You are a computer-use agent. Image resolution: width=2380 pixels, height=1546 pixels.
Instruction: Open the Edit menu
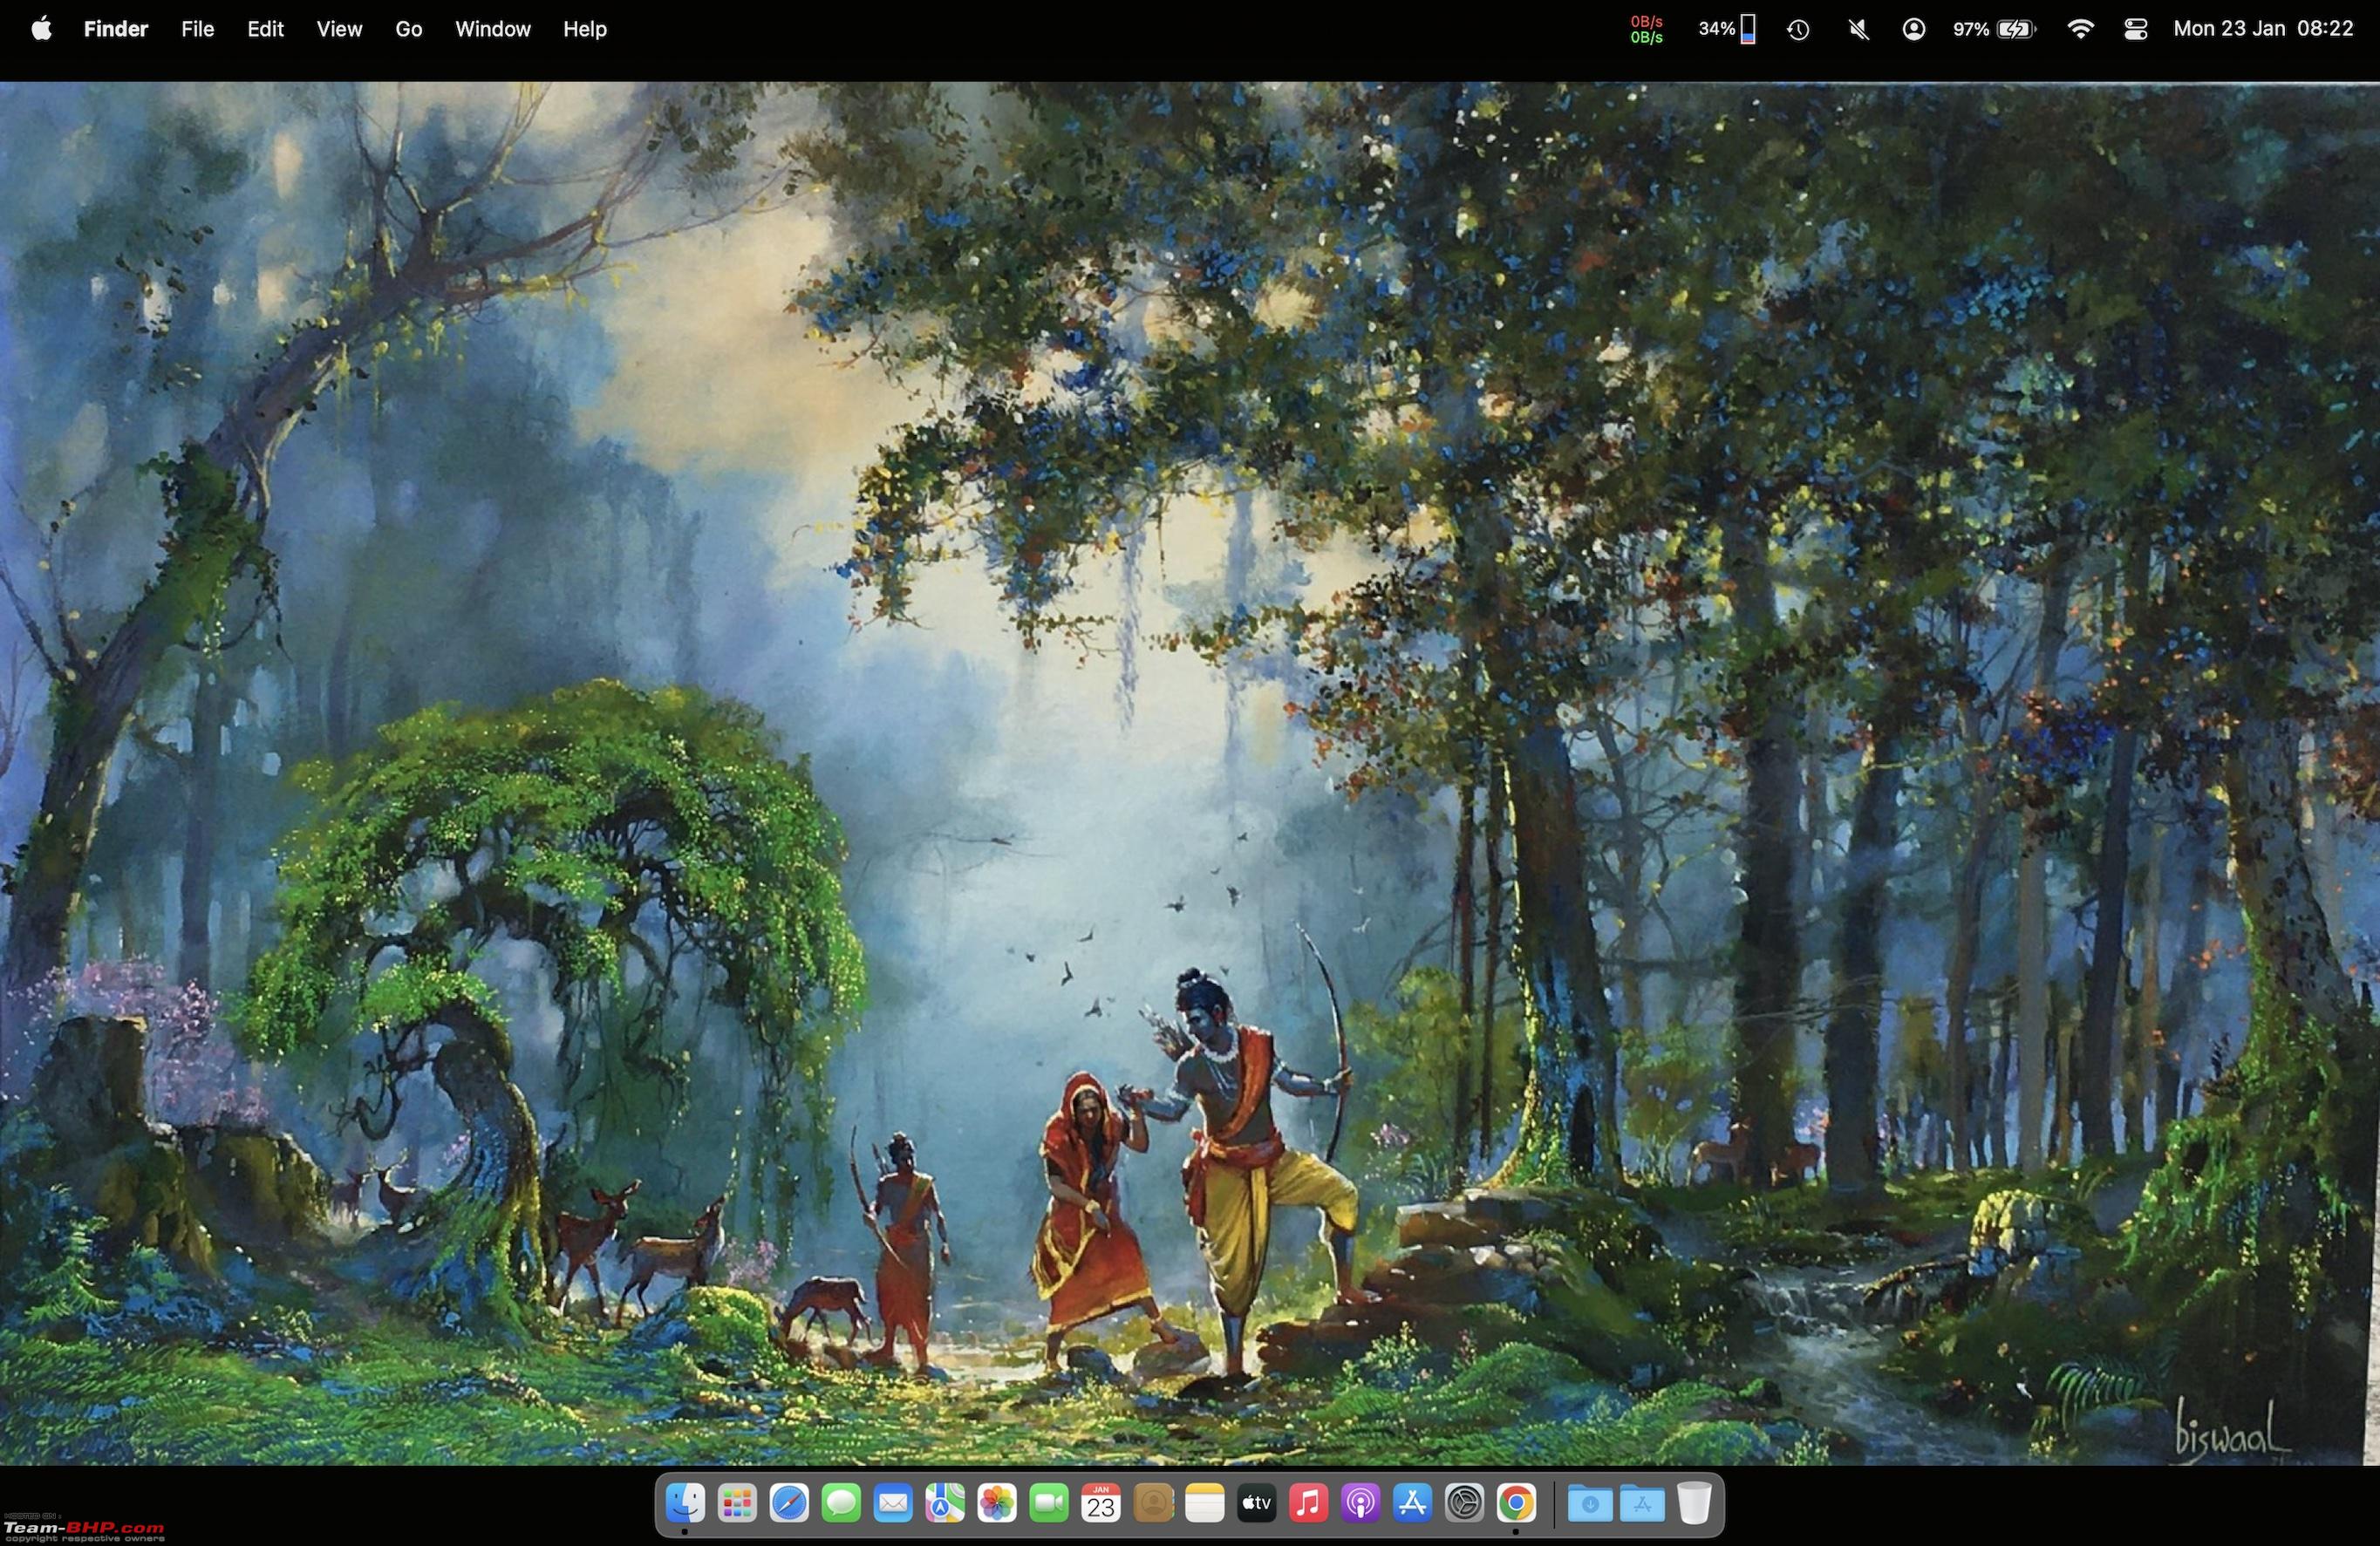[265, 29]
